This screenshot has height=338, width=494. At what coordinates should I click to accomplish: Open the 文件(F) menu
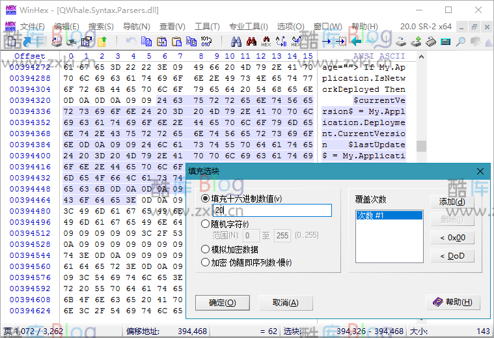[x=33, y=27]
